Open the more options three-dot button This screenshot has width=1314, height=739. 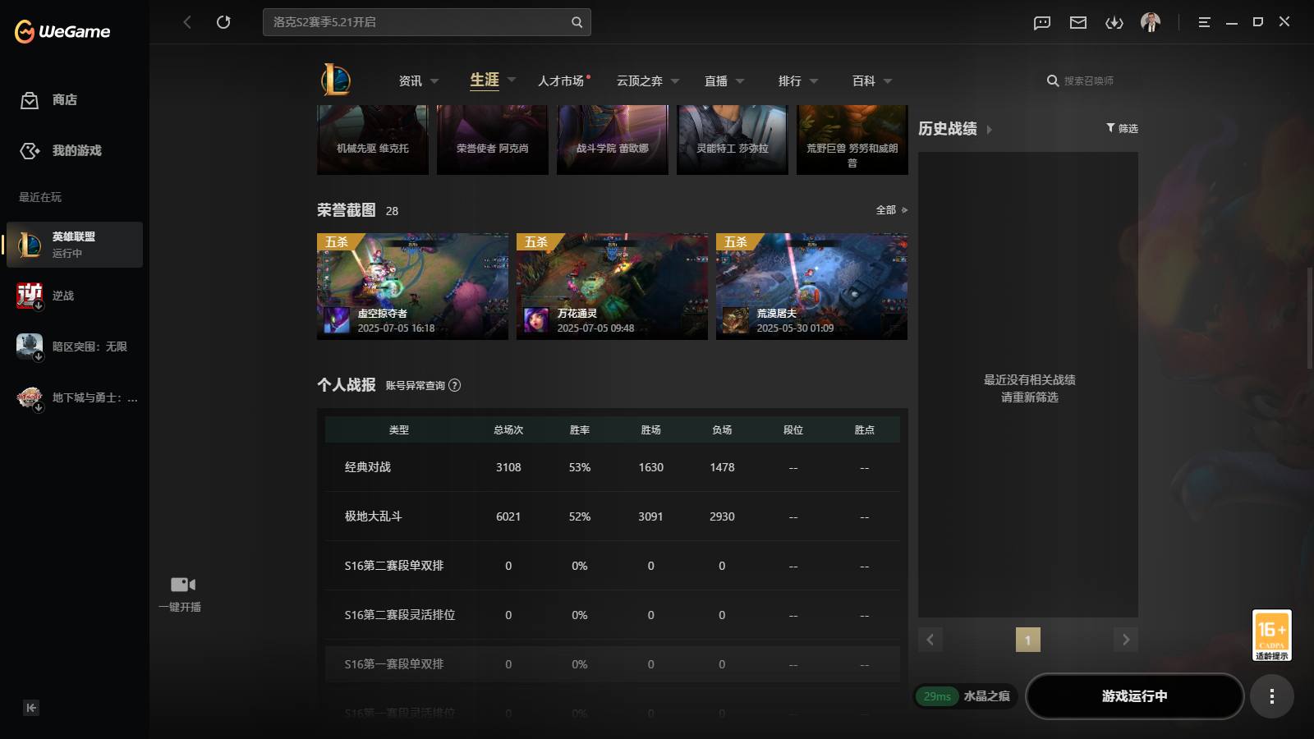pyautogui.click(x=1272, y=696)
